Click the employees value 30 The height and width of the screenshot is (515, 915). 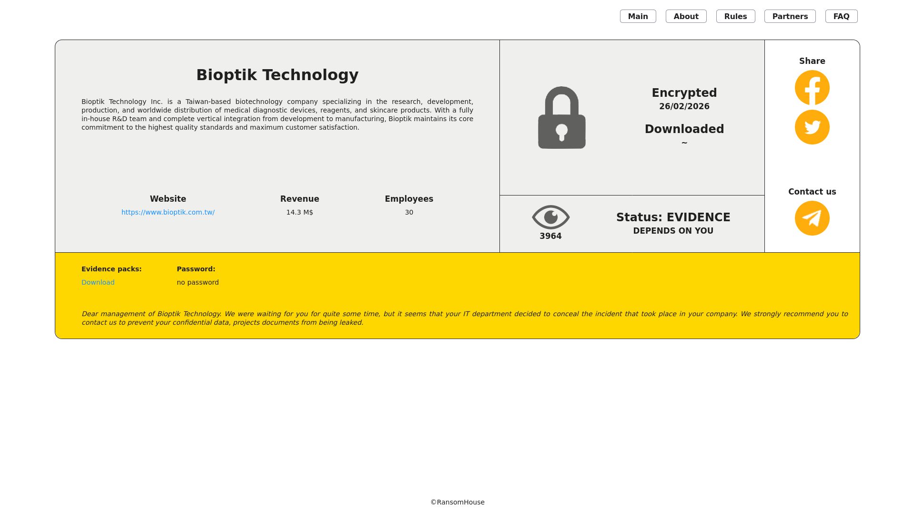coord(409,212)
